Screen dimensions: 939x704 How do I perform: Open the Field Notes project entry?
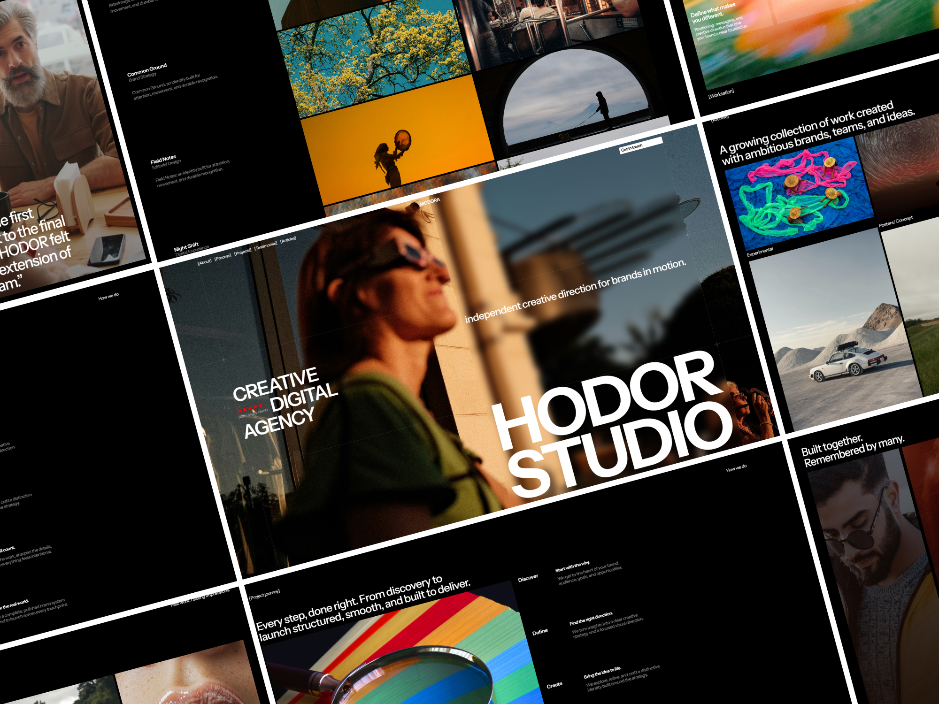pos(191,170)
